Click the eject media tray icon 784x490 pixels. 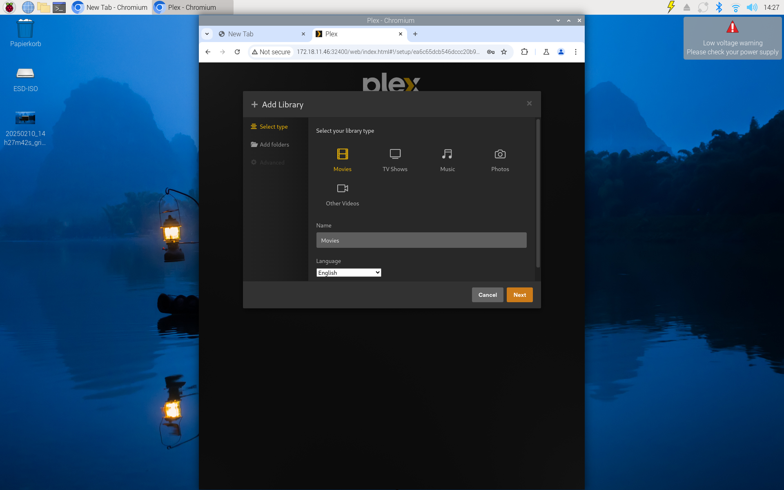(687, 7)
